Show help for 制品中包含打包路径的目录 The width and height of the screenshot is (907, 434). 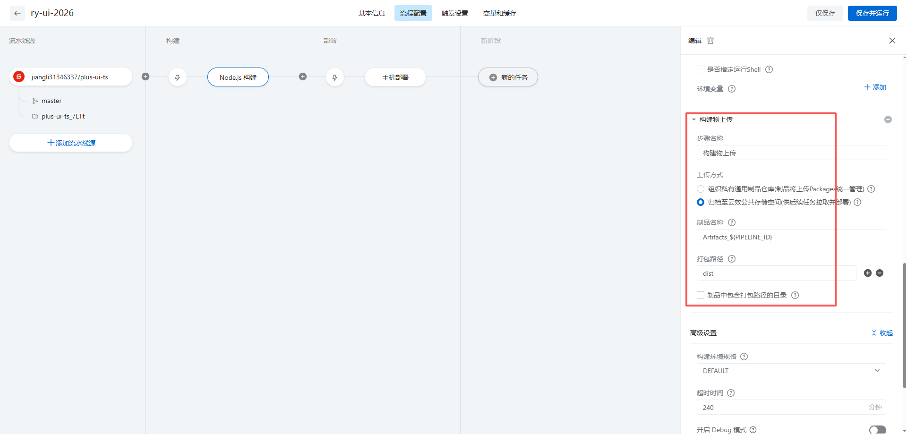tap(795, 295)
